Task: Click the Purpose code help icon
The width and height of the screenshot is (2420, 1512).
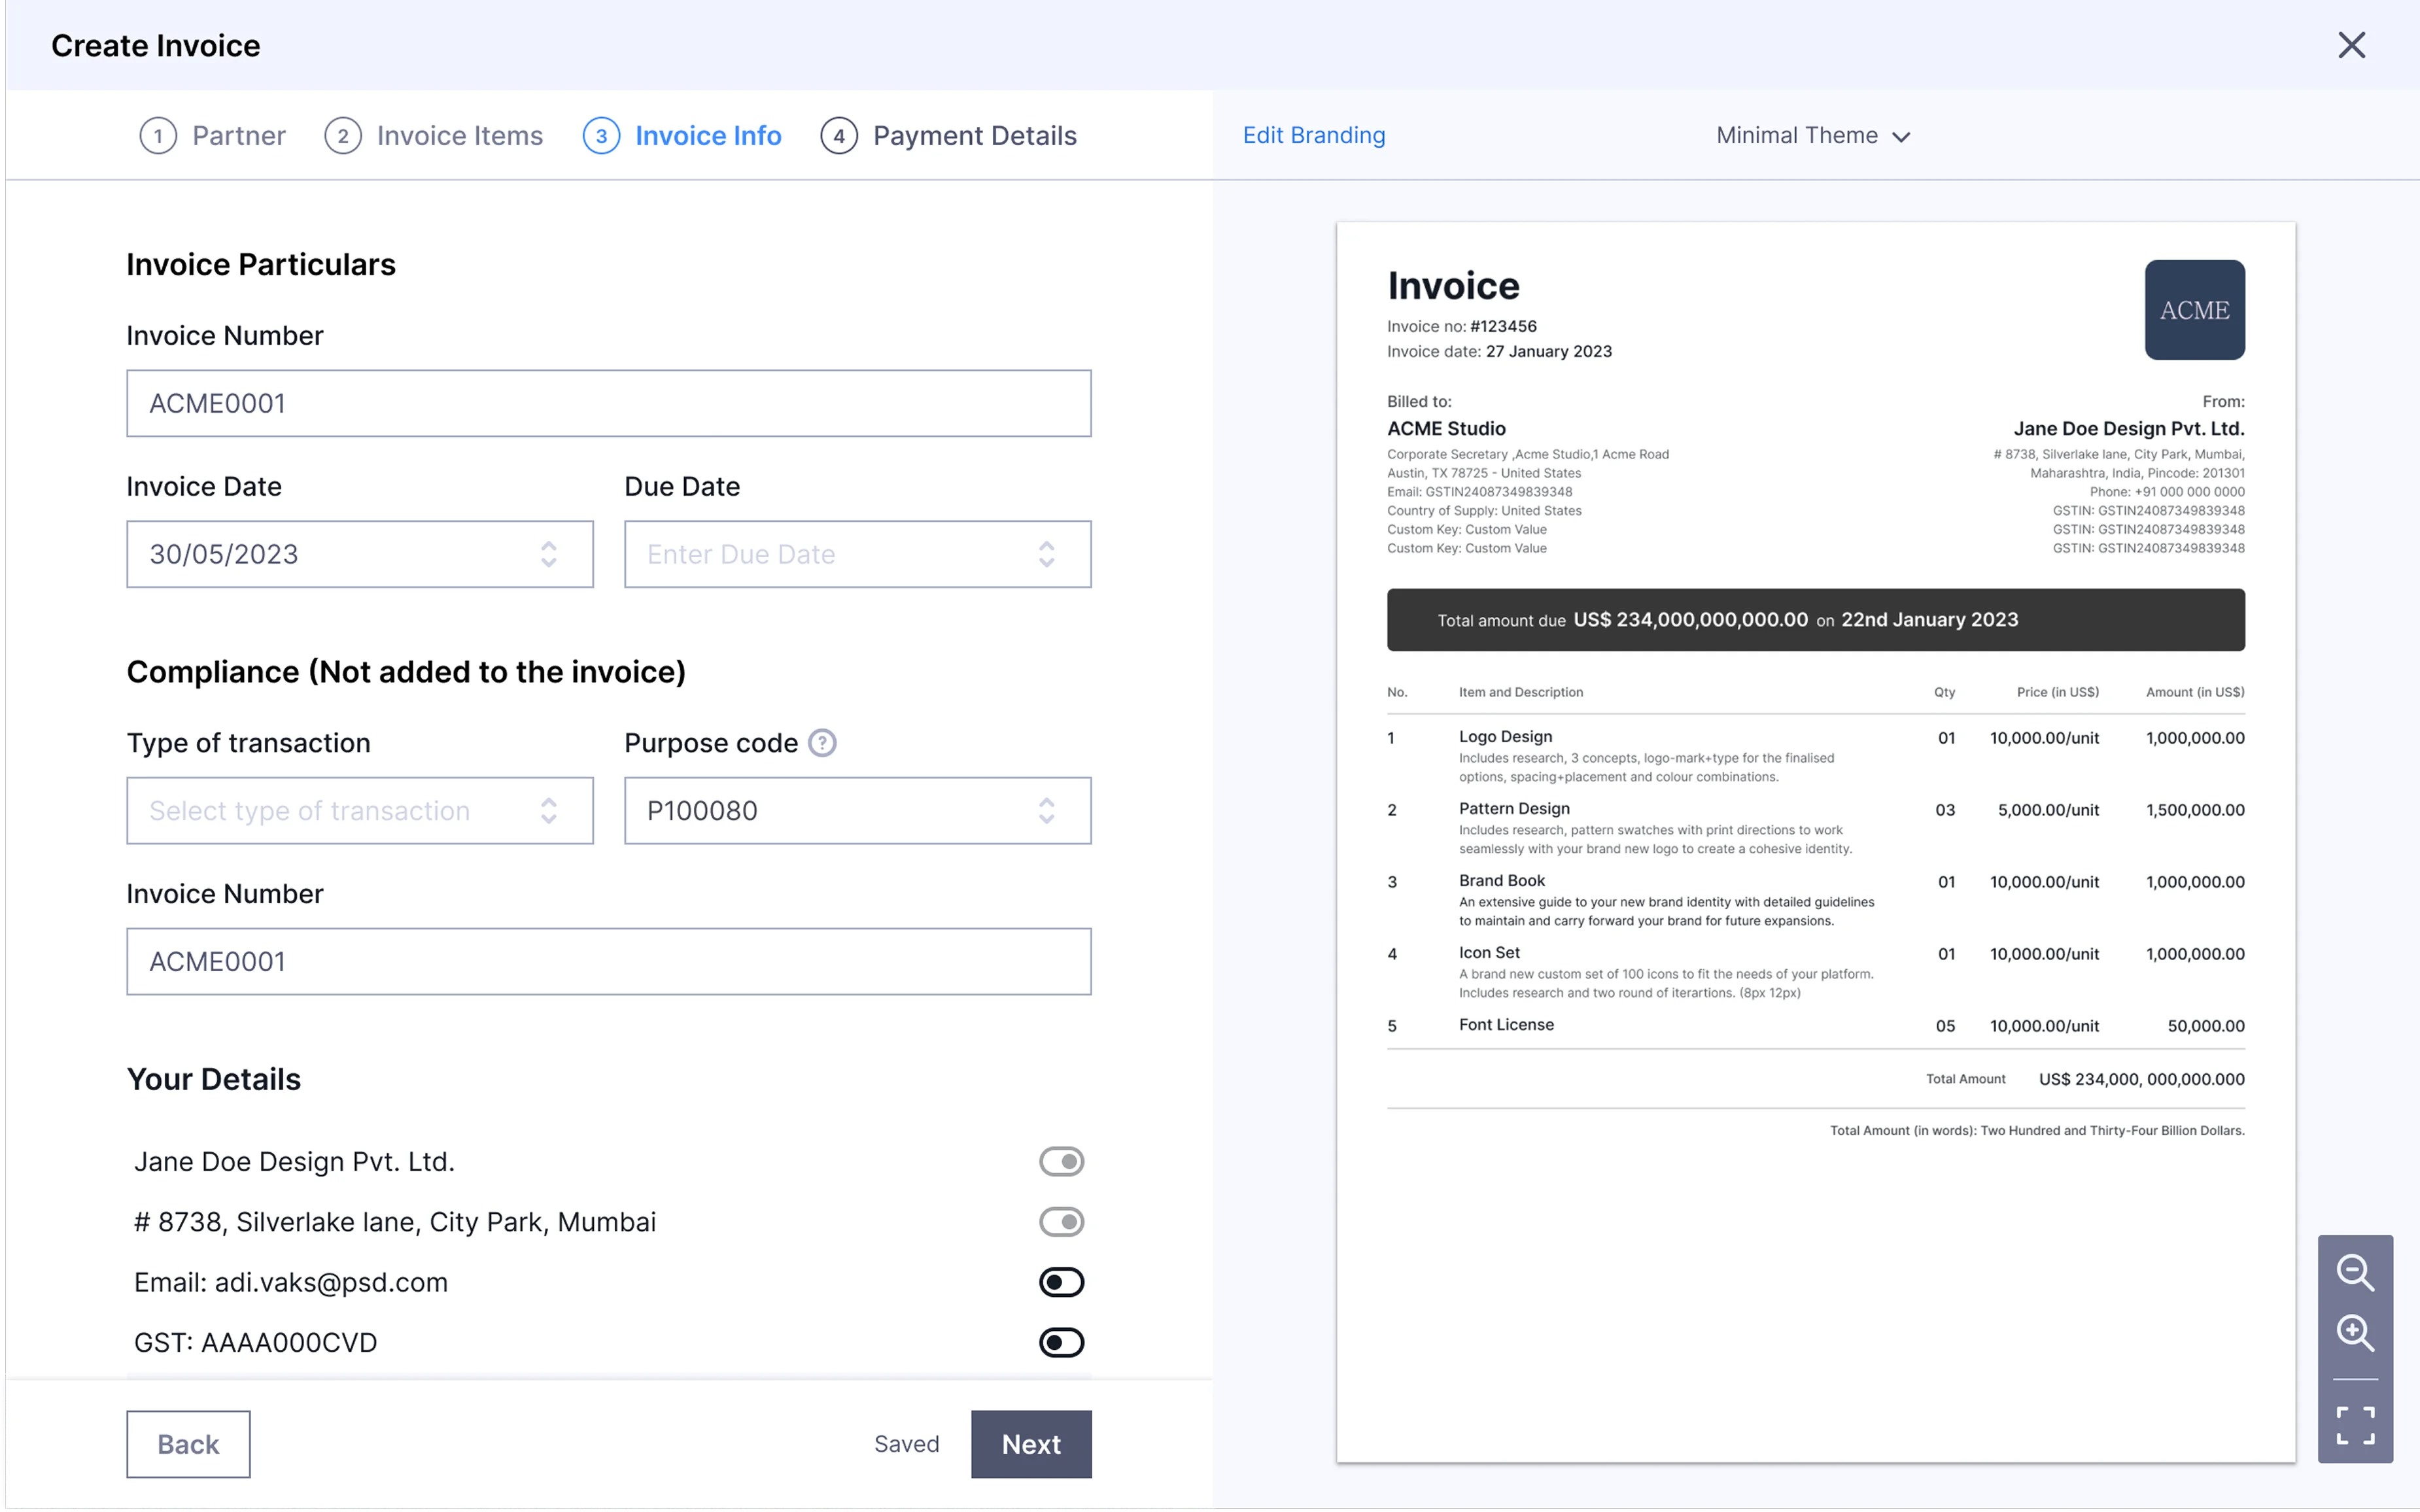Action: (822, 742)
